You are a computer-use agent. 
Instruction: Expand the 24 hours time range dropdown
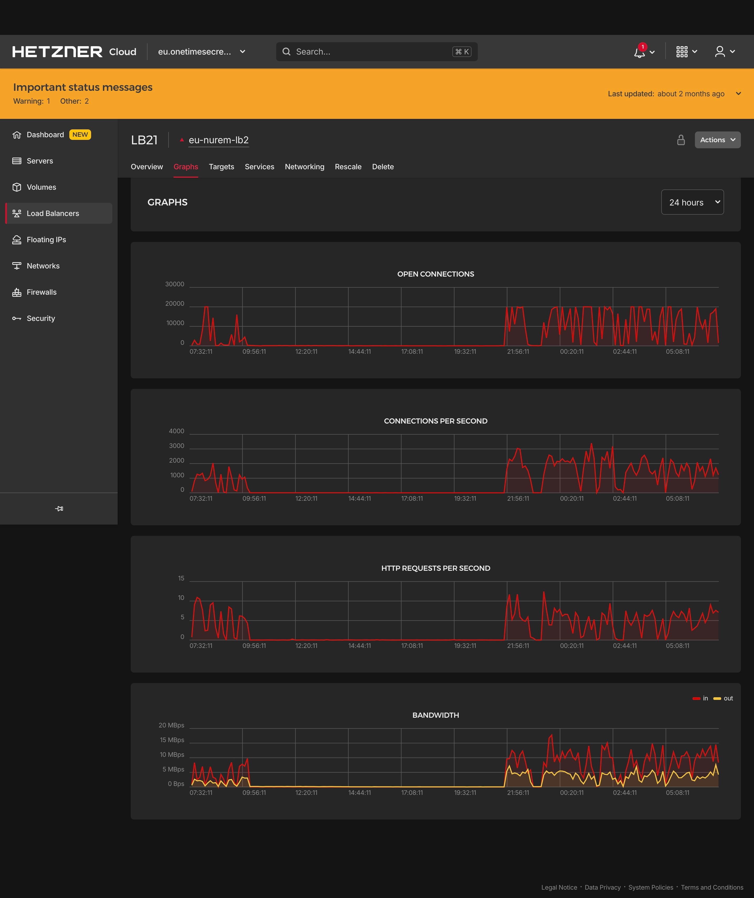point(692,202)
